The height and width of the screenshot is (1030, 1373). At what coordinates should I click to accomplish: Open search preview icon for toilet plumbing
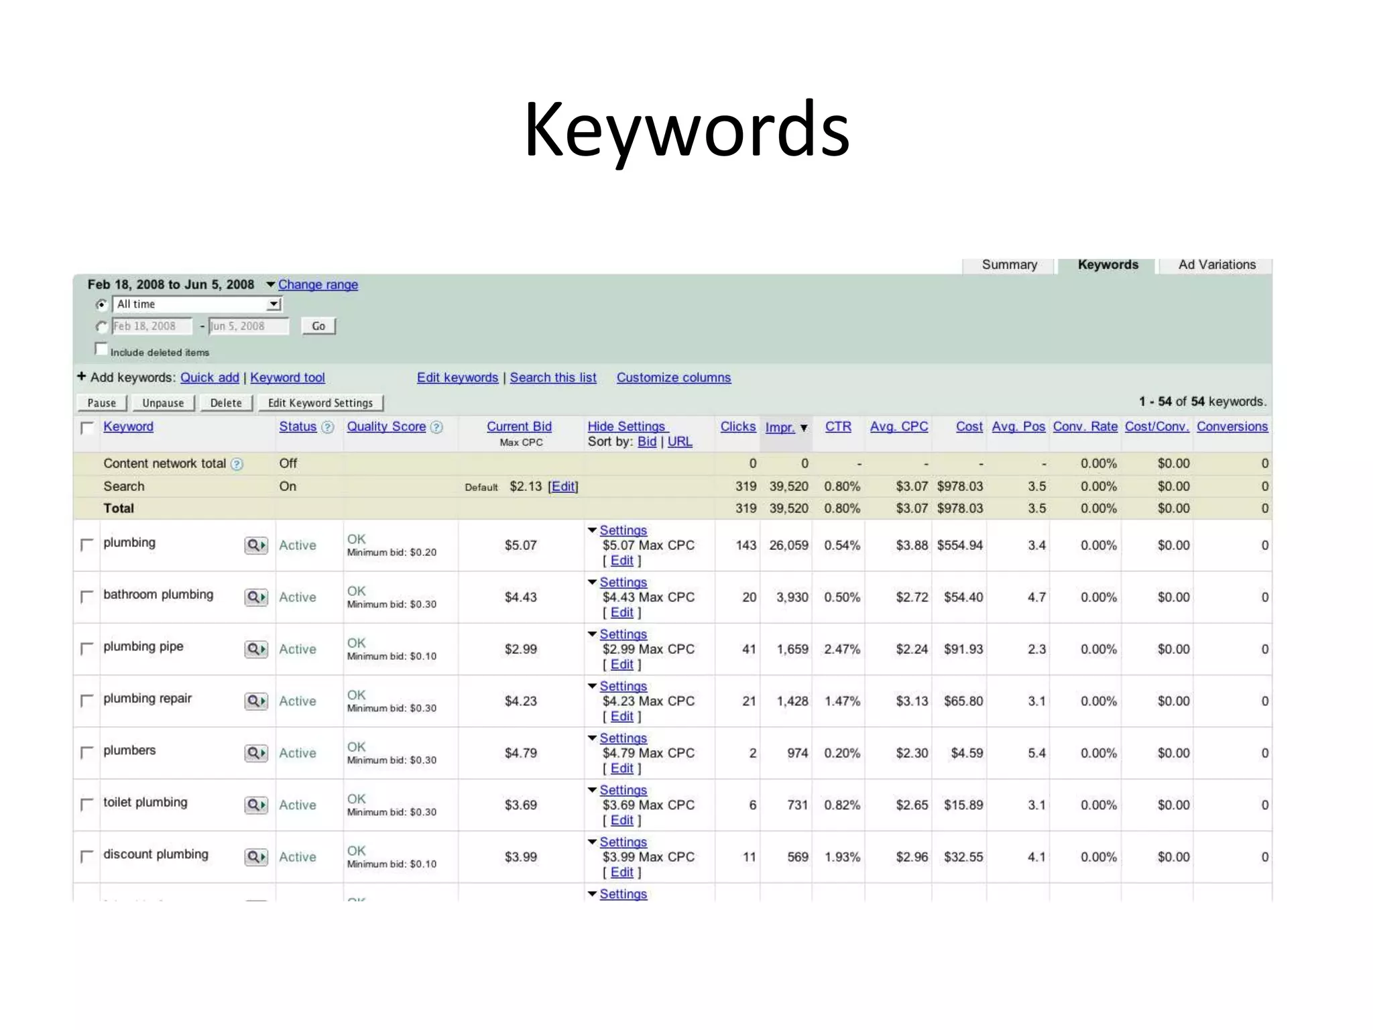tap(256, 805)
